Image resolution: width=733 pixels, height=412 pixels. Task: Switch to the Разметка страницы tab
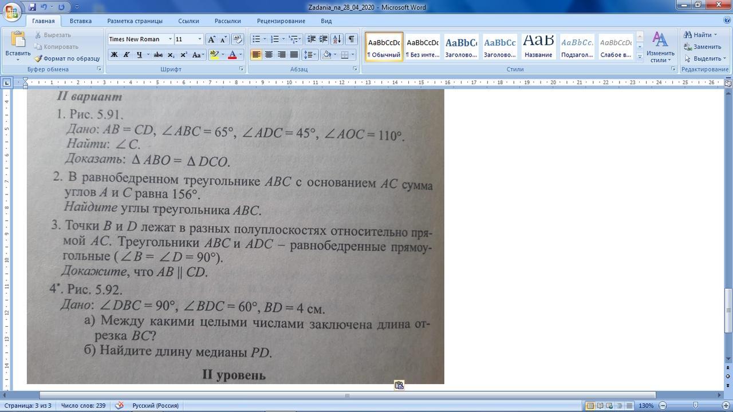(135, 21)
